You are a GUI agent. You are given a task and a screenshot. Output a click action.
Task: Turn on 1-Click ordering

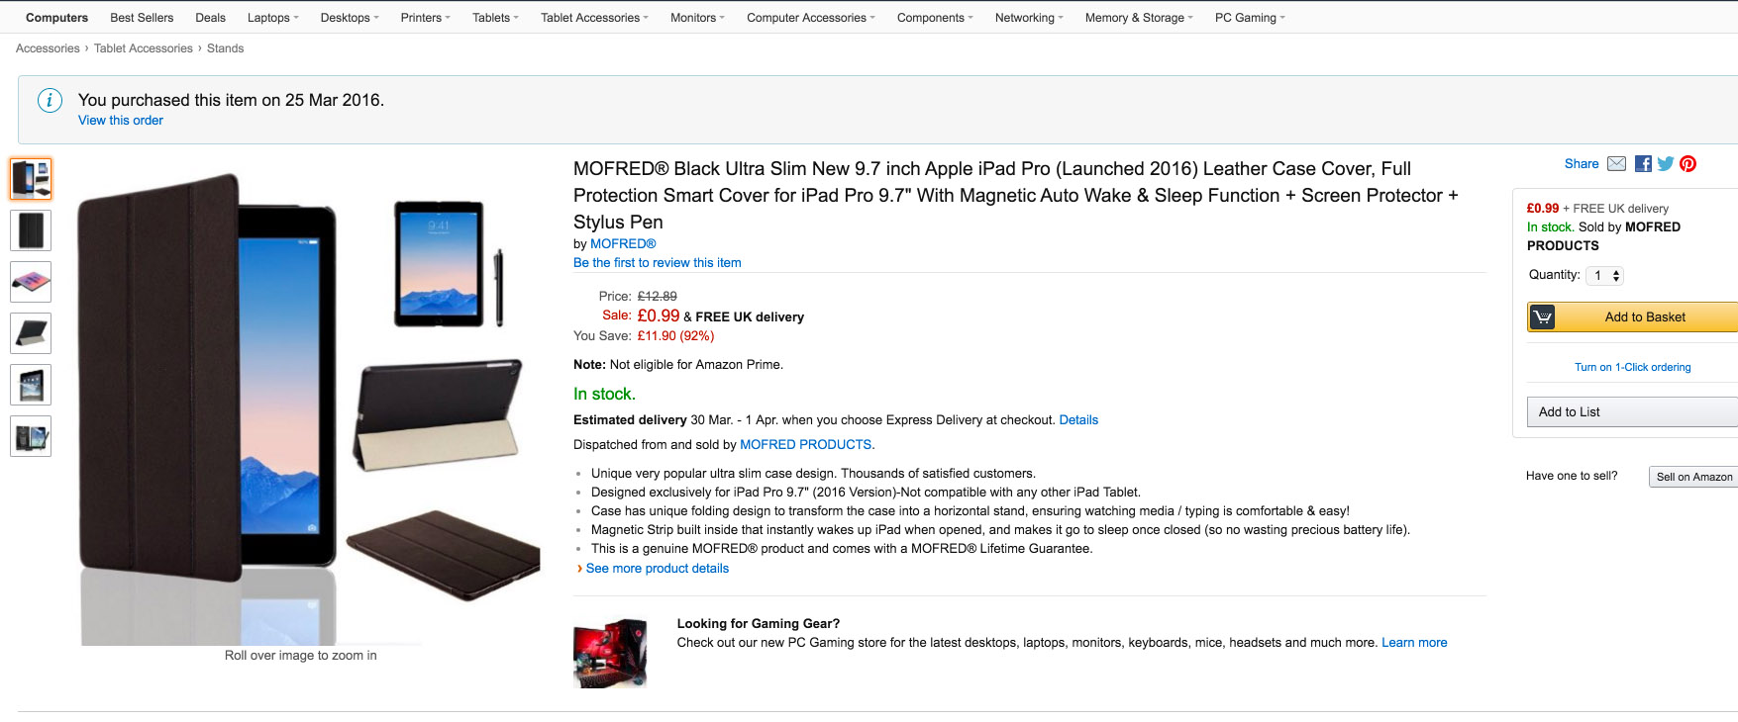pyautogui.click(x=1632, y=367)
